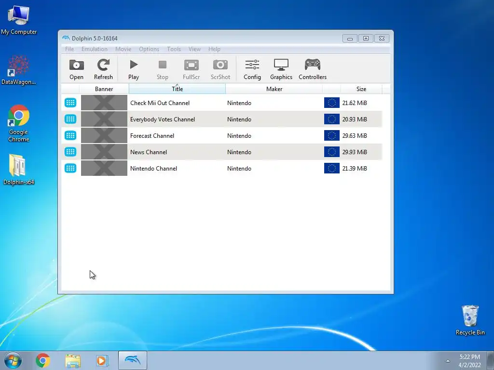Viewport: 494px width, 370px height.
Task: Open the Config settings icon
Action: pos(252,69)
